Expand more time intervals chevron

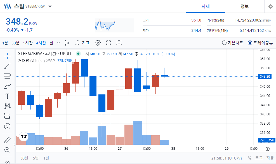[x=58, y=43]
